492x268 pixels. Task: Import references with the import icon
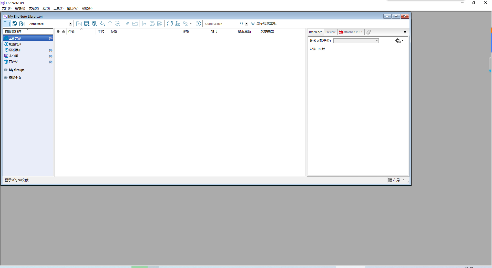(102, 24)
